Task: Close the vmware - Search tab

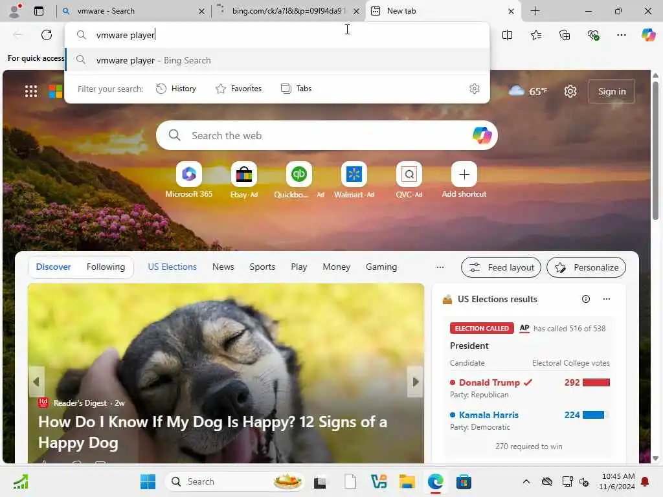Action: pos(202,12)
